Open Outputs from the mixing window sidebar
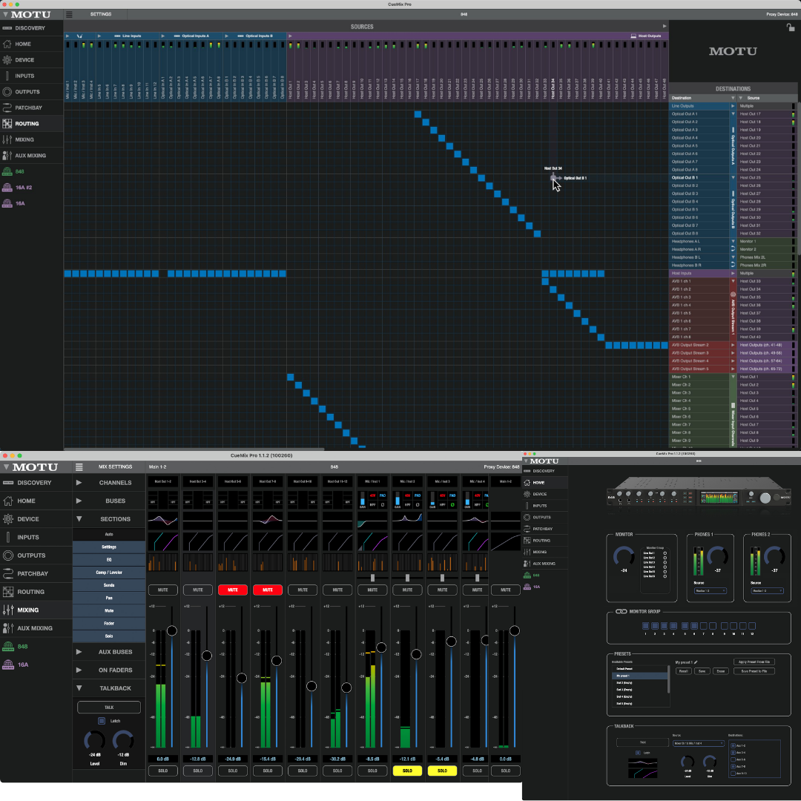This screenshot has height=801, width=801. (36, 556)
